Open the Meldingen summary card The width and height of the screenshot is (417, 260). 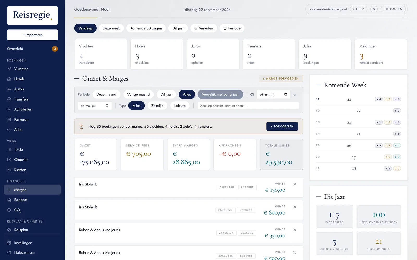(x=381, y=54)
